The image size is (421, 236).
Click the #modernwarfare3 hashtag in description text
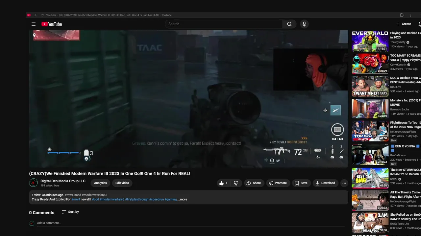point(112,199)
